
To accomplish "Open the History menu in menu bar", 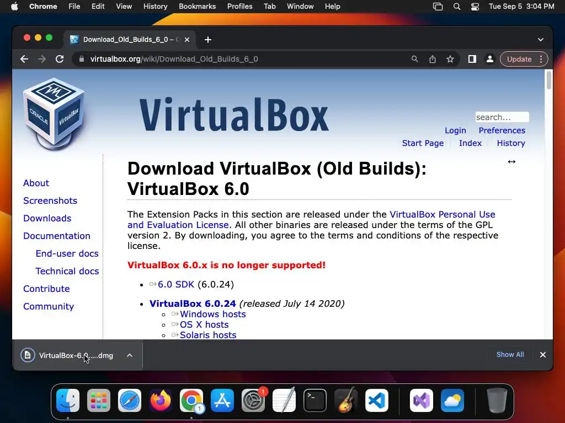I will pos(155,7).
